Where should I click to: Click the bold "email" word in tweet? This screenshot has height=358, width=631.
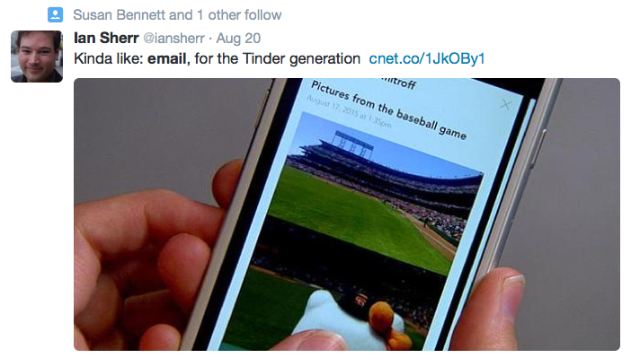pos(166,58)
